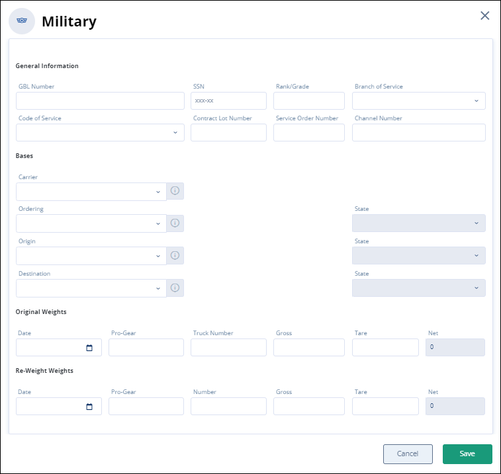Click the Military badge icon in header

pos(22,21)
